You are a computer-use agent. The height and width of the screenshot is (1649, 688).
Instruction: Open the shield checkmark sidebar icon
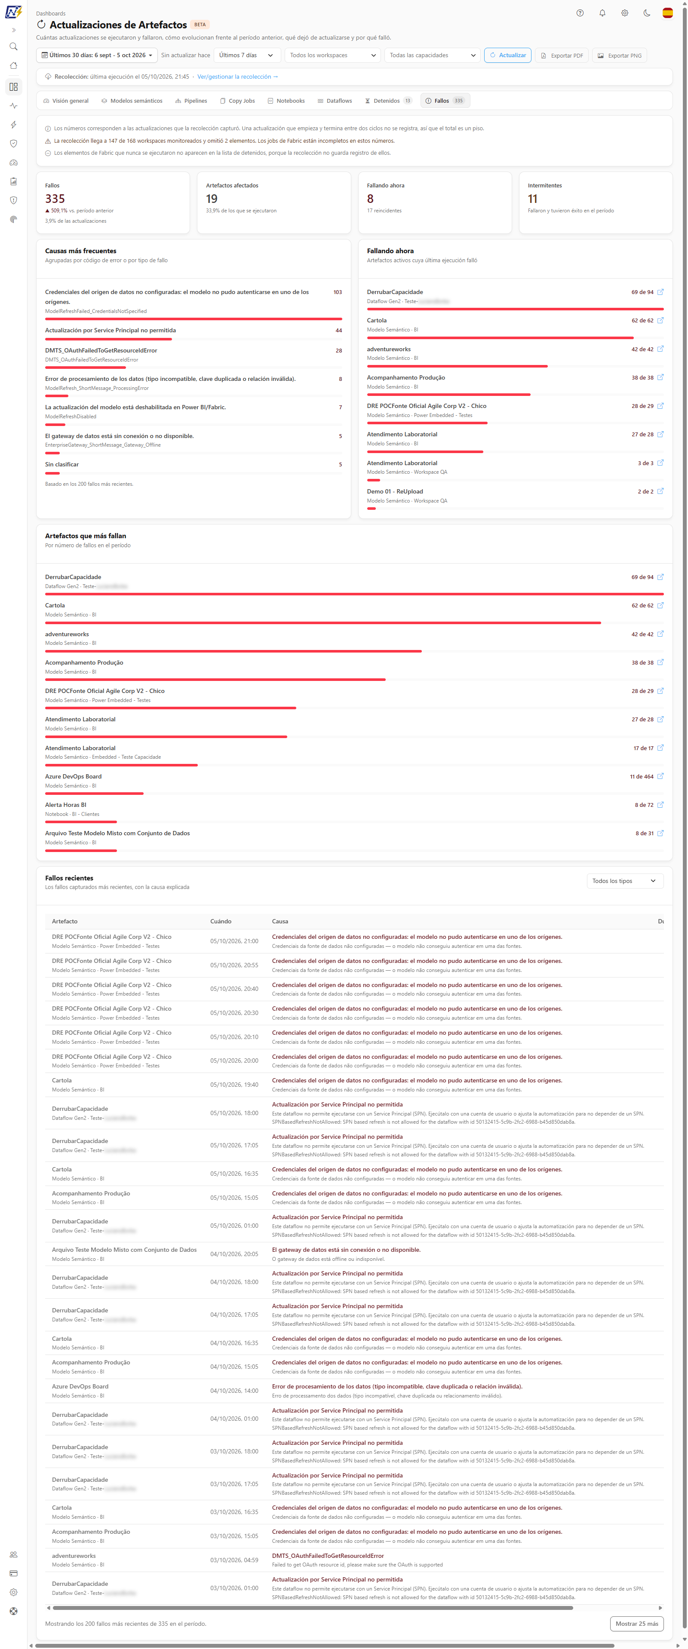click(13, 144)
